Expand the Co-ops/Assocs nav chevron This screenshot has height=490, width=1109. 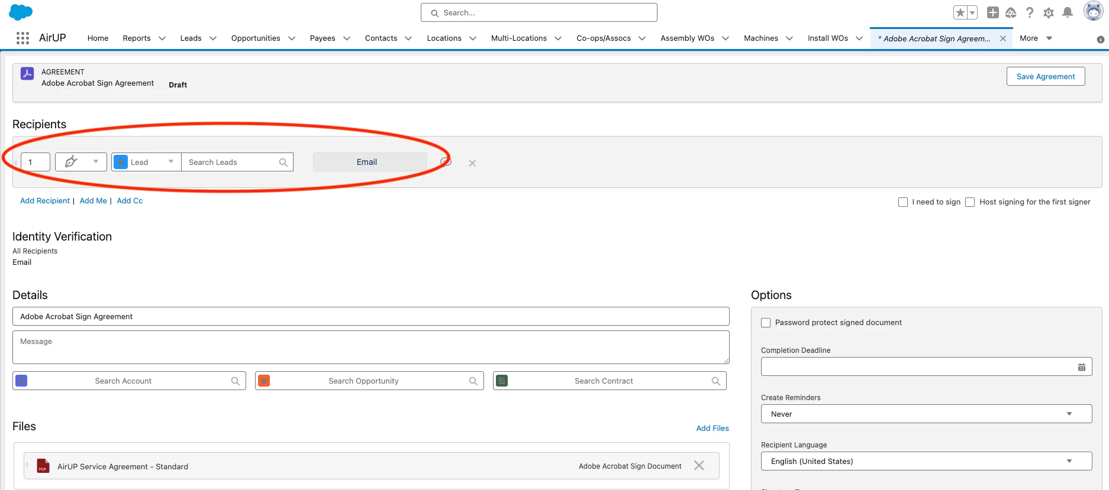642,38
